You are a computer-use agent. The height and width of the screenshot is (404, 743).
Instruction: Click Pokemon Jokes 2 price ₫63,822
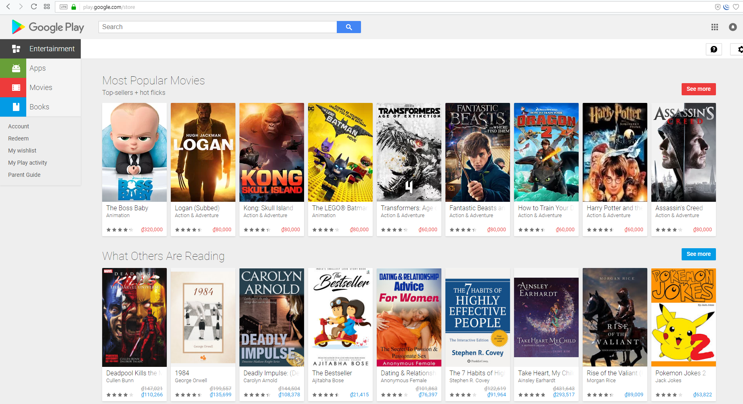tap(703, 395)
